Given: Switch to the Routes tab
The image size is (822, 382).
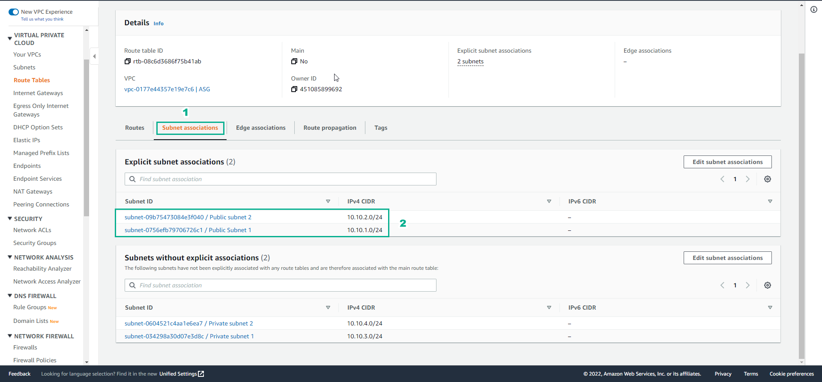Looking at the screenshot, I should (135, 128).
